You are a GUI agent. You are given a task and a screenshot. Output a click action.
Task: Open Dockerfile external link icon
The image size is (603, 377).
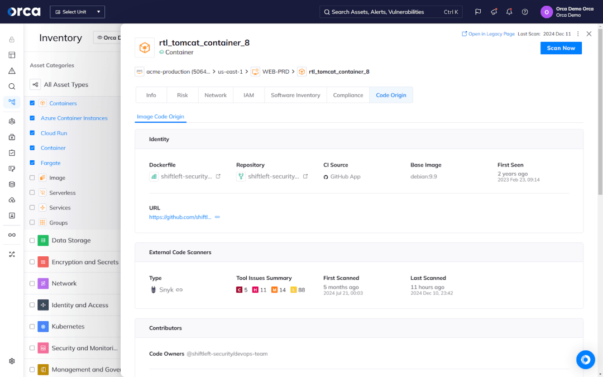tap(218, 176)
